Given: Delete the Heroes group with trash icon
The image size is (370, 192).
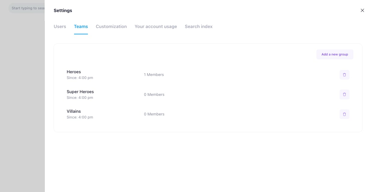Looking at the screenshot, I should tap(344, 75).
